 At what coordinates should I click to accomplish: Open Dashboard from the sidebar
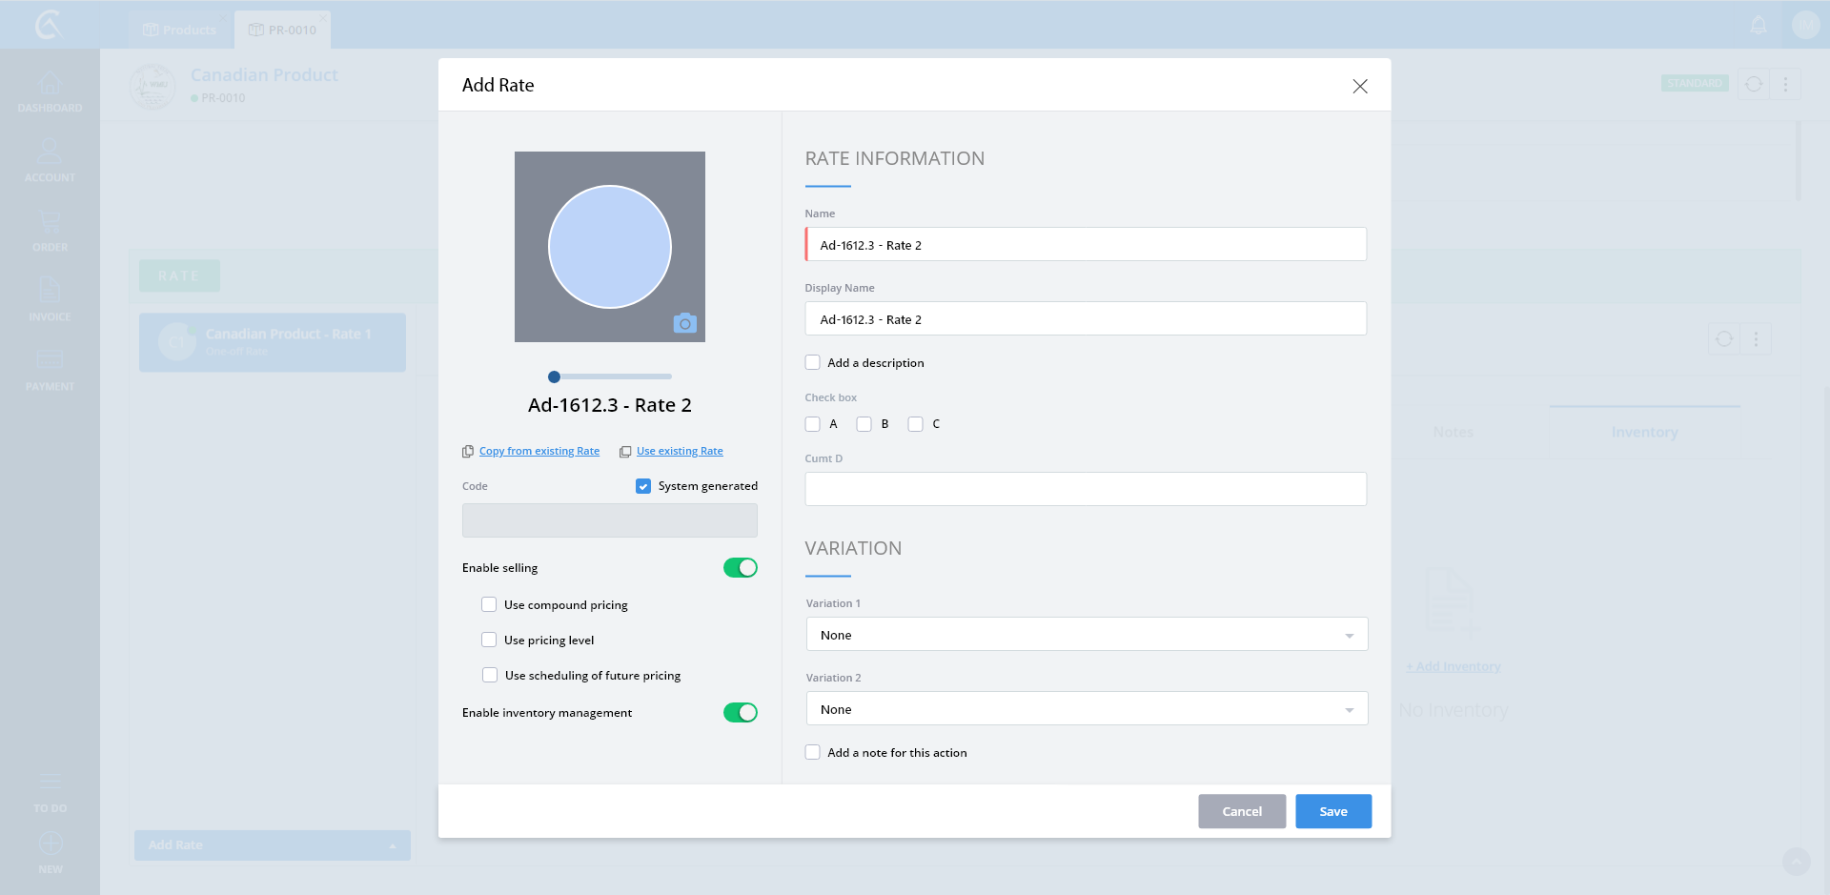click(x=50, y=92)
